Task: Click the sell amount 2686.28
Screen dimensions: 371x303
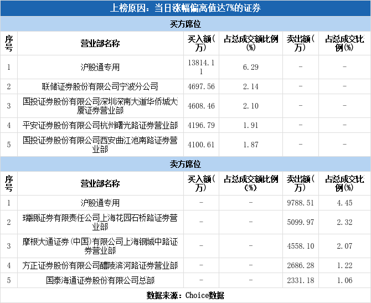Action: [x=301, y=265]
